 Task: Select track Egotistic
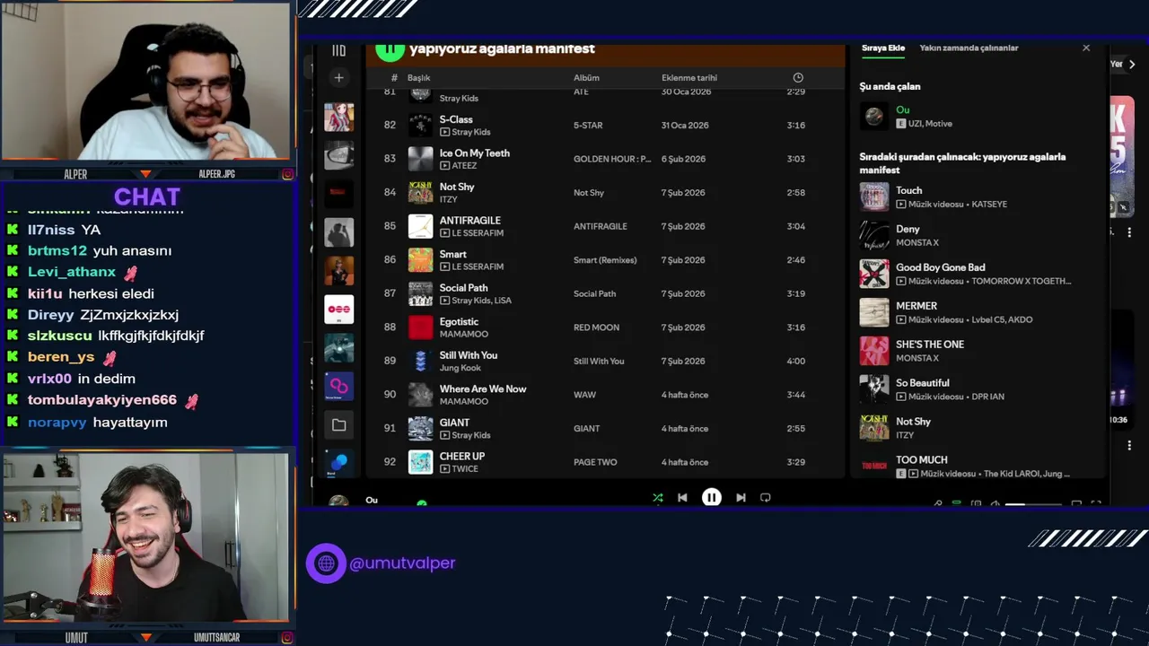[x=459, y=322]
